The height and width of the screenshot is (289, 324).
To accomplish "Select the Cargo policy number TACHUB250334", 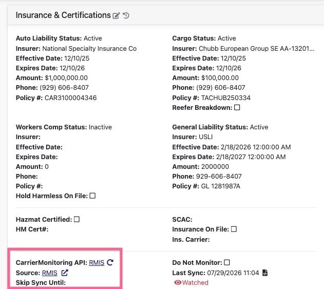I will [x=226, y=98].
